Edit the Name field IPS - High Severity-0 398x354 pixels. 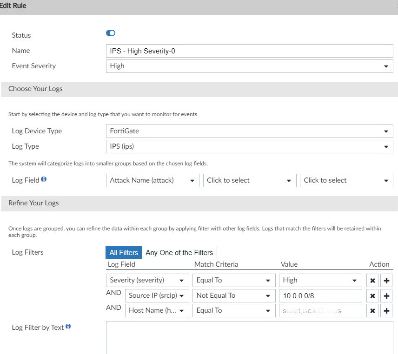click(250, 51)
